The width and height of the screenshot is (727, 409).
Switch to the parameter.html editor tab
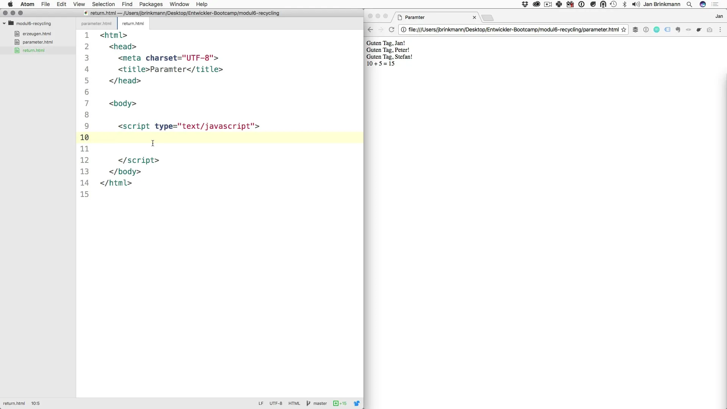pyautogui.click(x=96, y=23)
